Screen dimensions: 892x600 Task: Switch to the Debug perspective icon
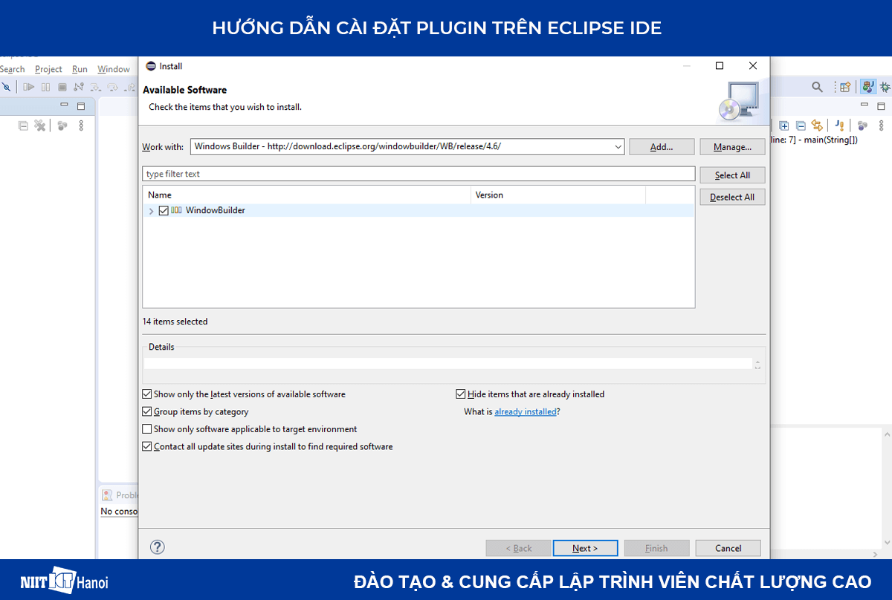886,88
